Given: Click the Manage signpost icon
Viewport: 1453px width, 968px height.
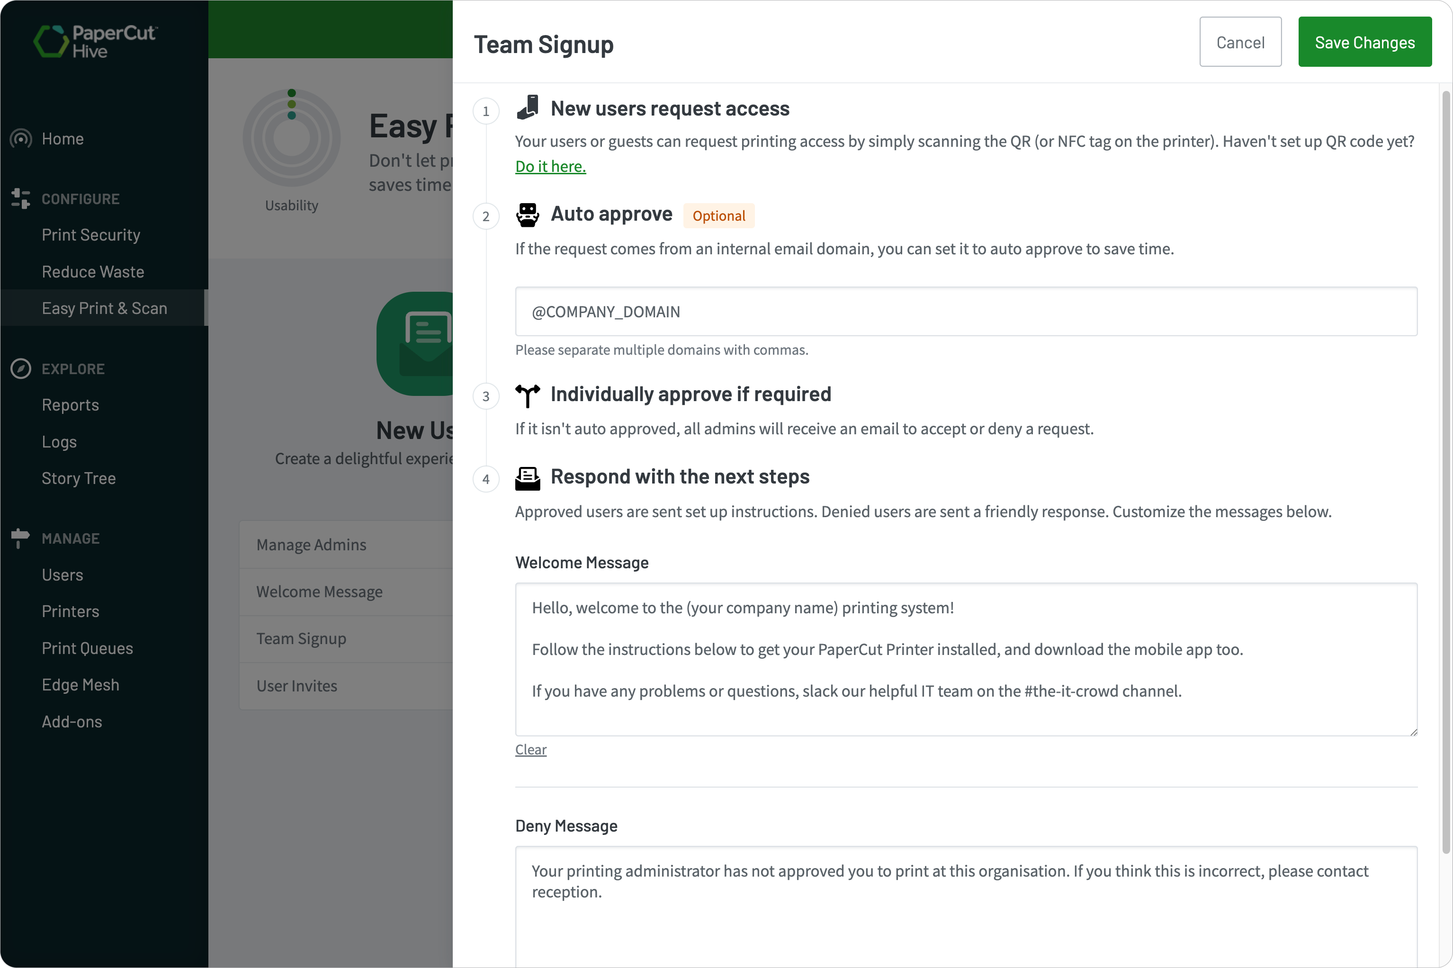Looking at the screenshot, I should pyautogui.click(x=19, y=538).
